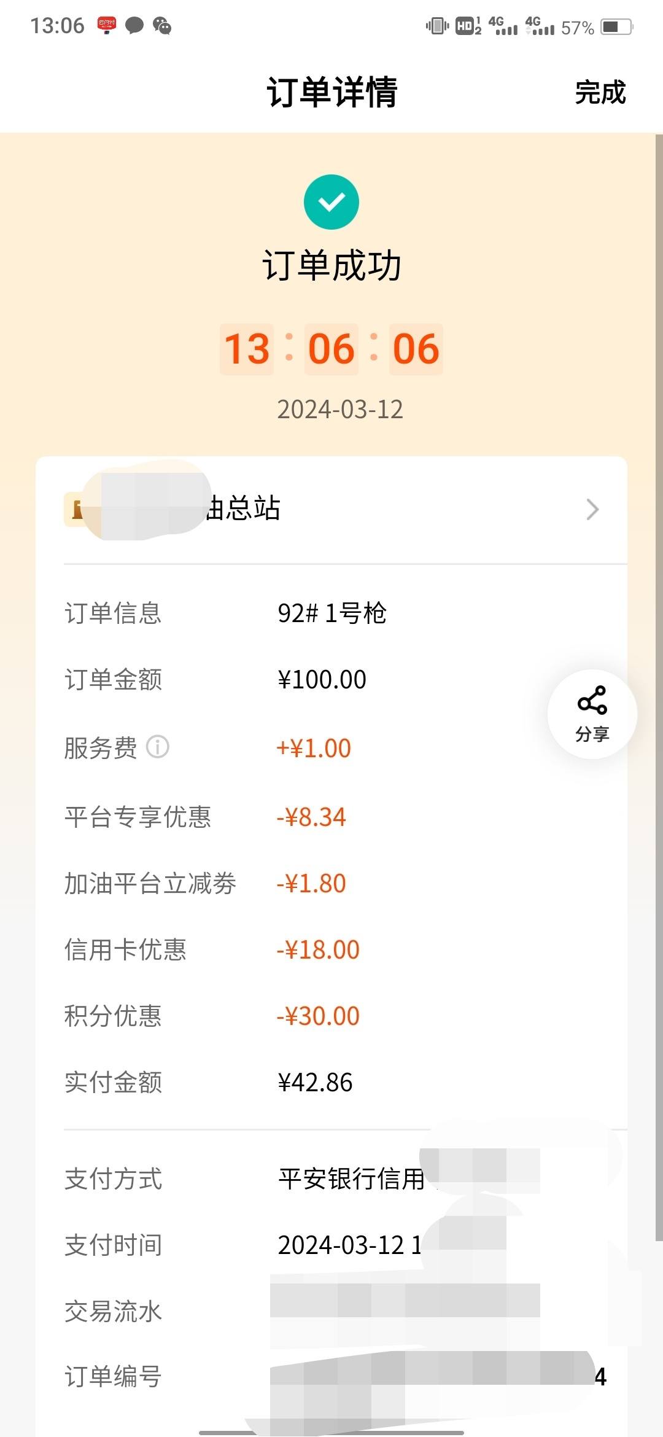Tap the 支付方式 payment method row
Image resolution: width=663 pixels, height=1437 pixels.
point(331,1178)
